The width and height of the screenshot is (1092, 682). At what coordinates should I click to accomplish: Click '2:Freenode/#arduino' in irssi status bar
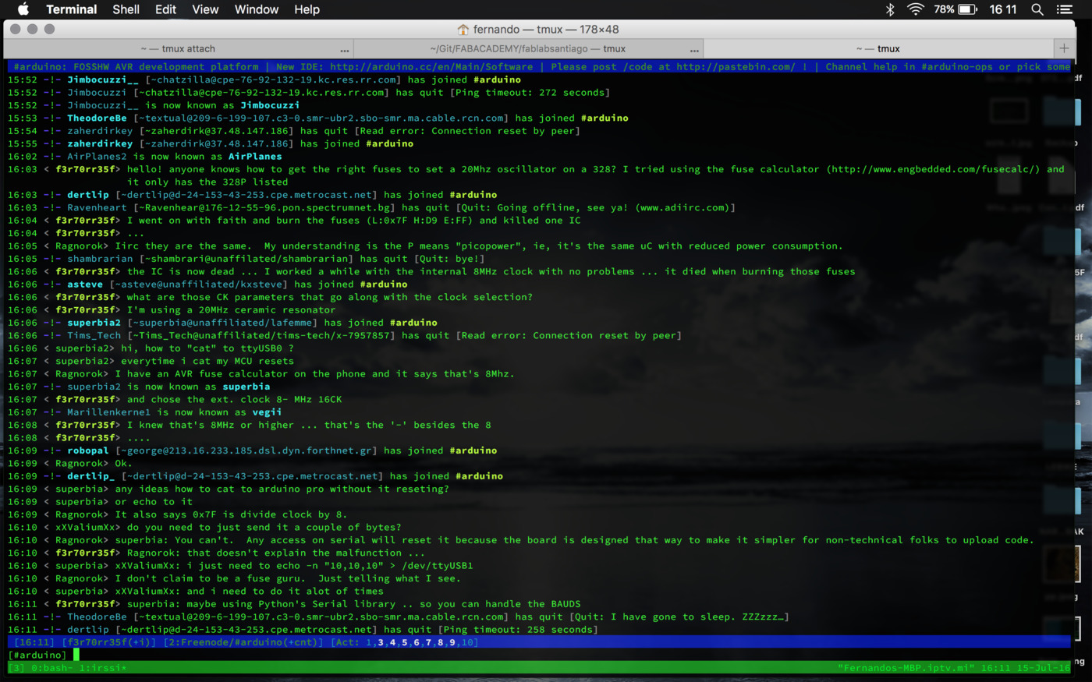[x=244, y=642]
